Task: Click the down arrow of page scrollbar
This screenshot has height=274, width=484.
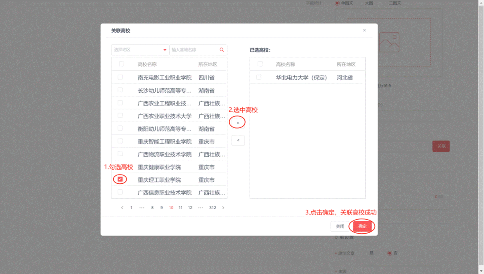Action: coord(481,271)
